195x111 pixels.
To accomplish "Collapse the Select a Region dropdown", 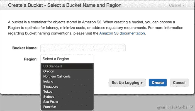I will pyautogui.click(x=67, y=59).
